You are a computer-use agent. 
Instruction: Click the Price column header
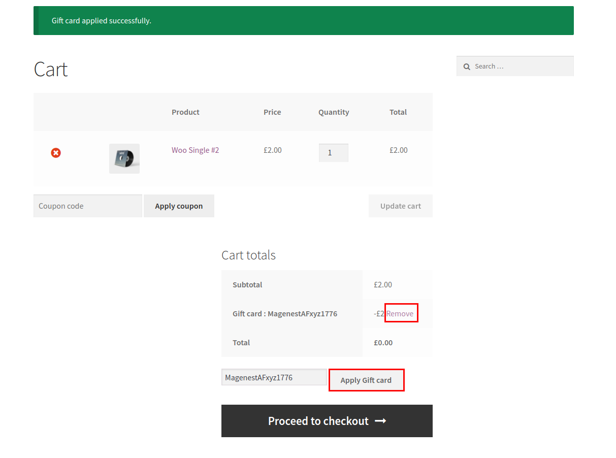[x=272, y=112]
